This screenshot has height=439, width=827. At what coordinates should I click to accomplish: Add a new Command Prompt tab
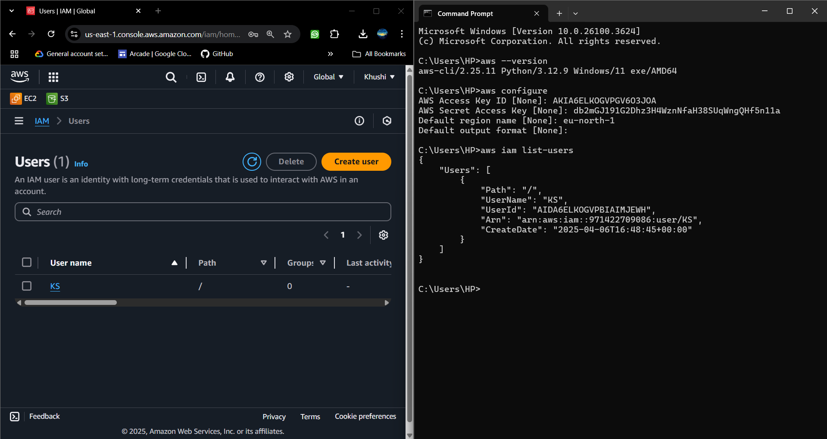click(x=559, y=13)
